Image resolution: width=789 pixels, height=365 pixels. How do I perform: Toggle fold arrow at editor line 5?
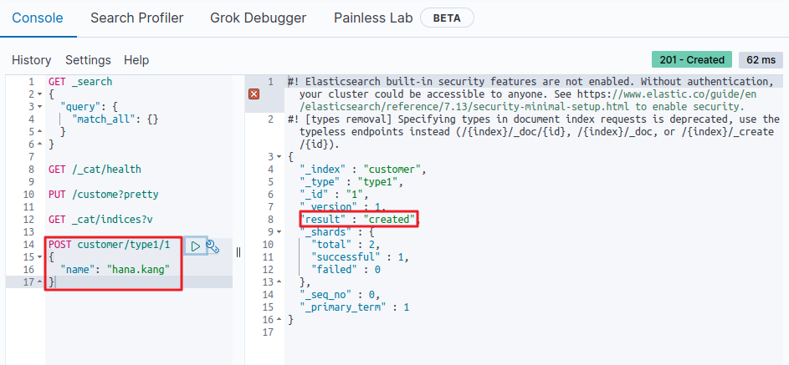tap(39, 132)
